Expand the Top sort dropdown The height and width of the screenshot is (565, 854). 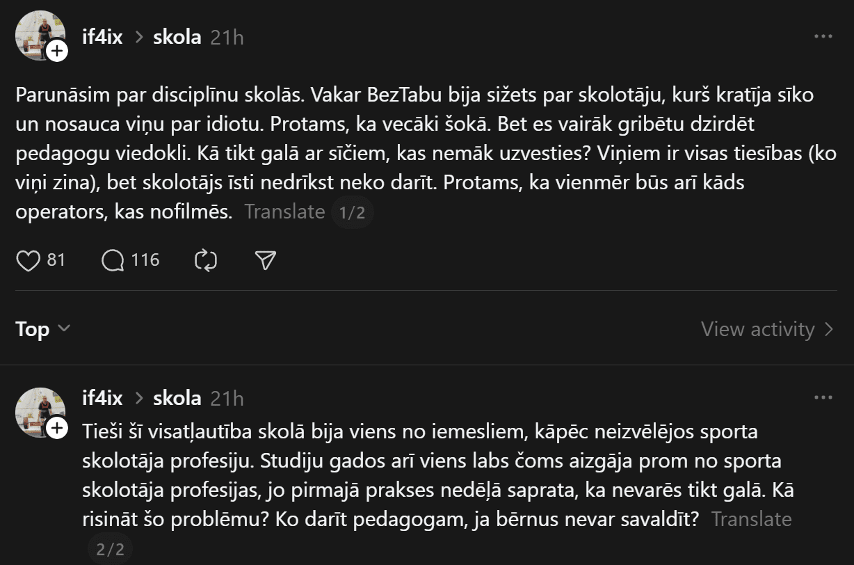(x=42, y=328)
